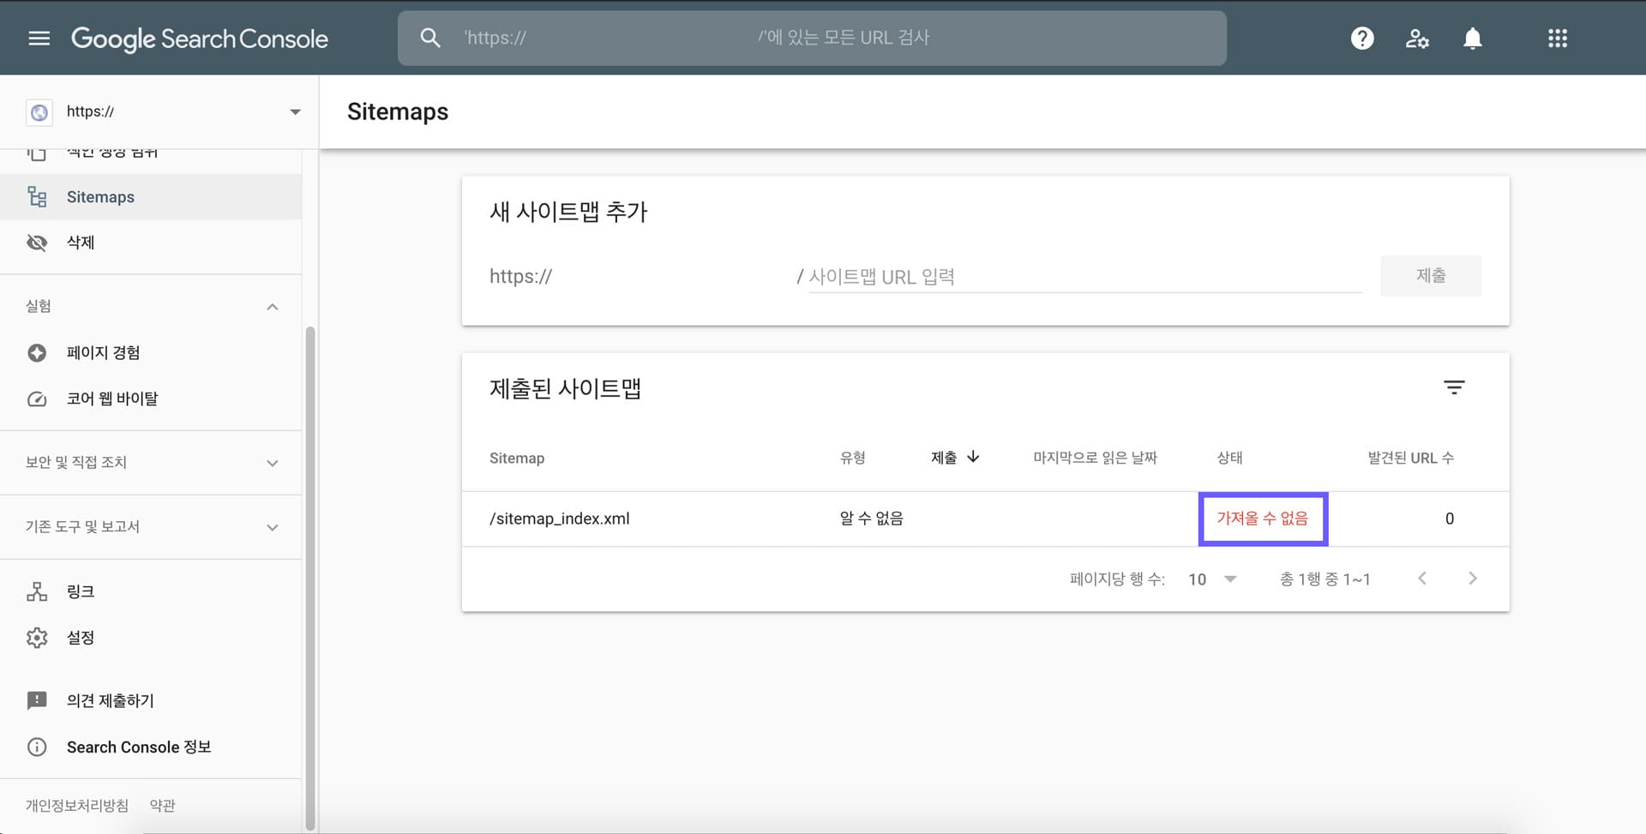
Task: Expand 기존 도구 및 보고서 section
Action: pos(273,527)
